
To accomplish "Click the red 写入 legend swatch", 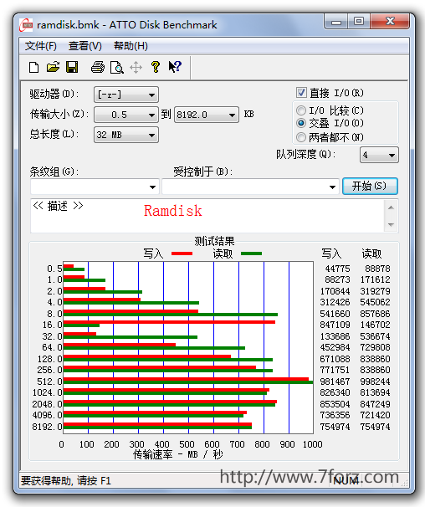I will click(182, 253).
